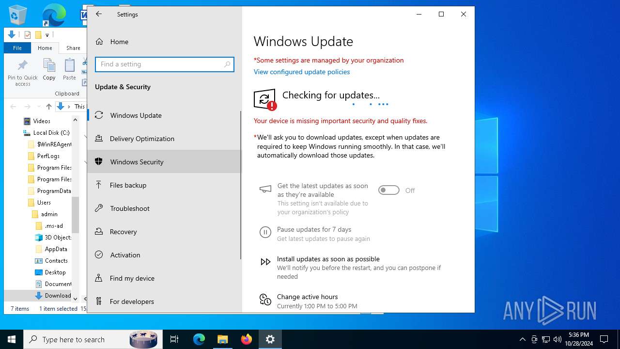
Task: Click Paste in File Explorer ribbon
Action: coord(69,69)
